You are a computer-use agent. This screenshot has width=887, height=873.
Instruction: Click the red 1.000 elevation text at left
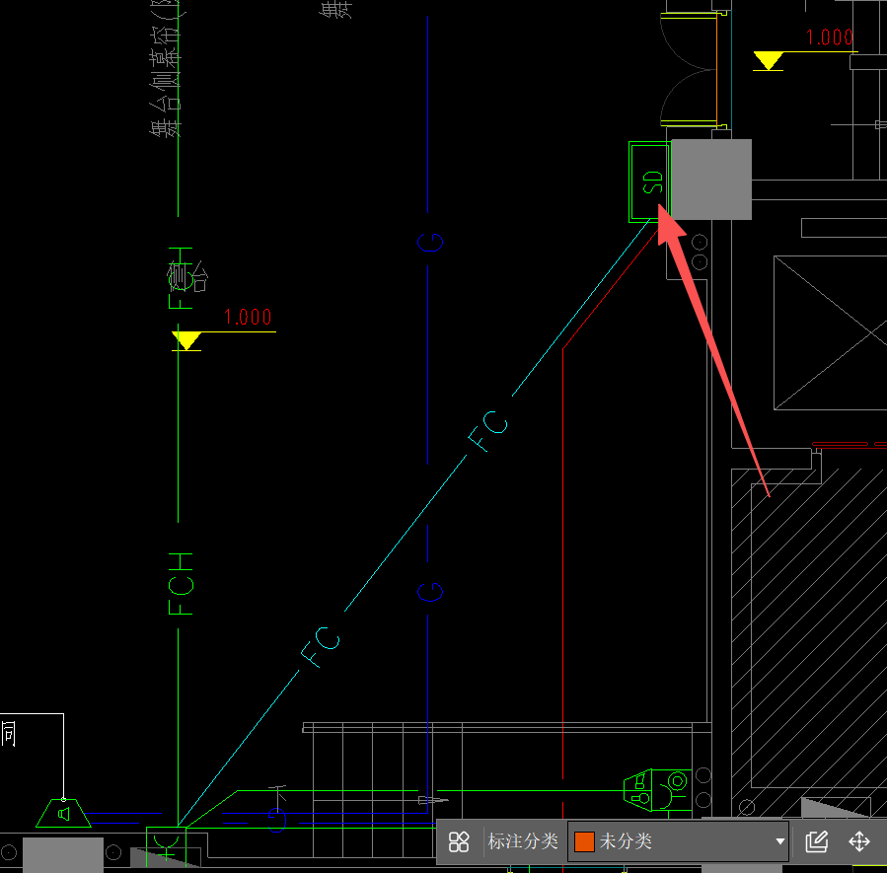coord(248,317)
